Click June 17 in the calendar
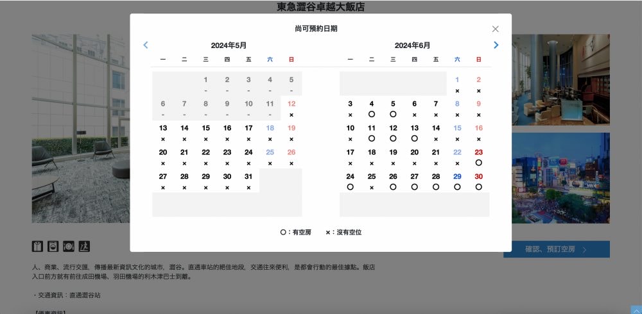 click(x=350, y=157)
